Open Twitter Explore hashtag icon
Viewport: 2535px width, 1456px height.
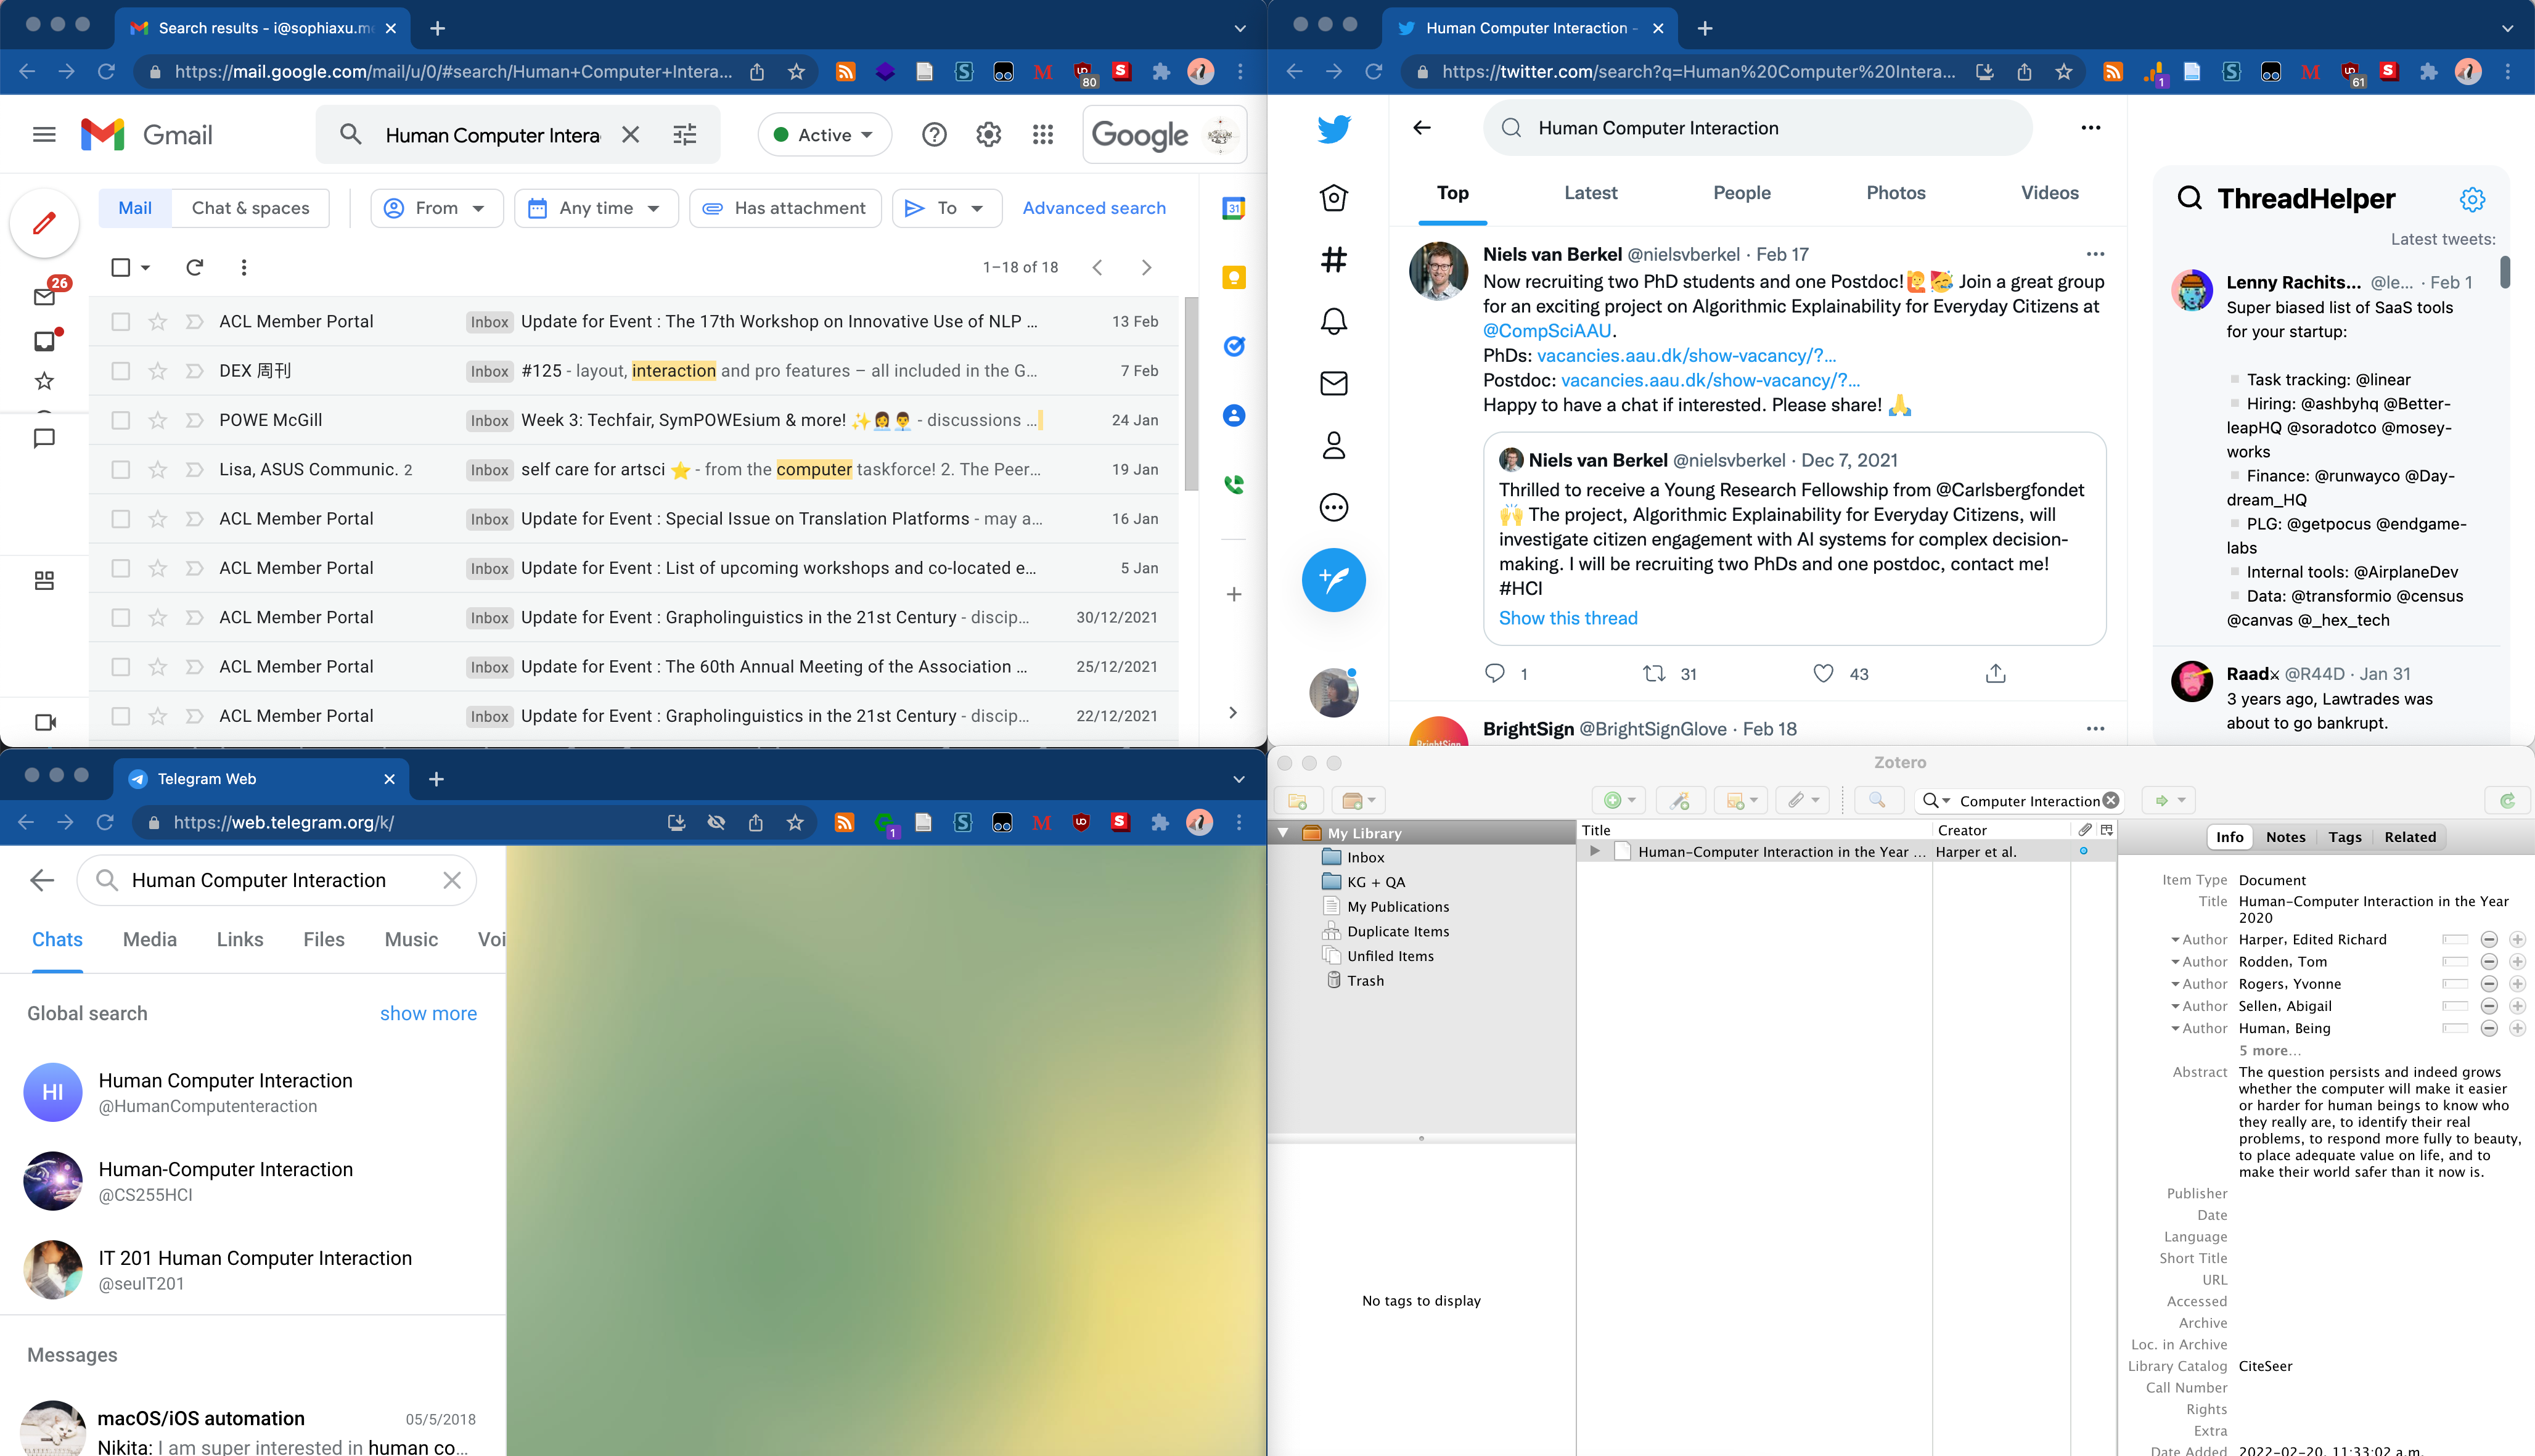click(x=1334, y=260)
